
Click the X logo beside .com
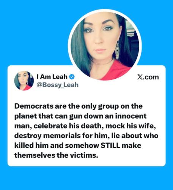[x=140, y=77]
